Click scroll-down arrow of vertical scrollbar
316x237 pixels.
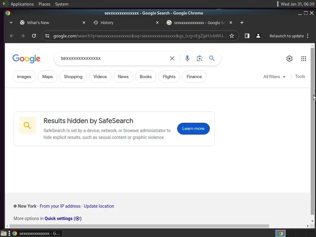tap(312, 221)
